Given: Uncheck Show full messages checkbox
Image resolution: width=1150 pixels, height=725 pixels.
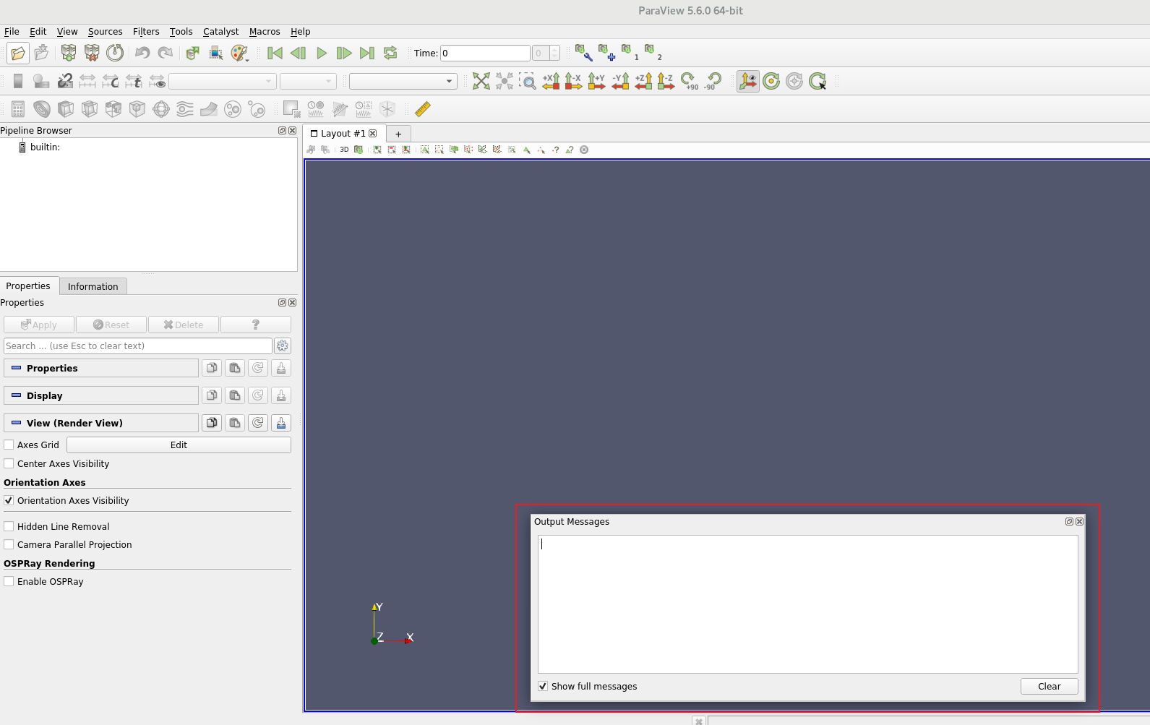Looking at the screenshot, I should pyautogui.click(x=543, y=686).
